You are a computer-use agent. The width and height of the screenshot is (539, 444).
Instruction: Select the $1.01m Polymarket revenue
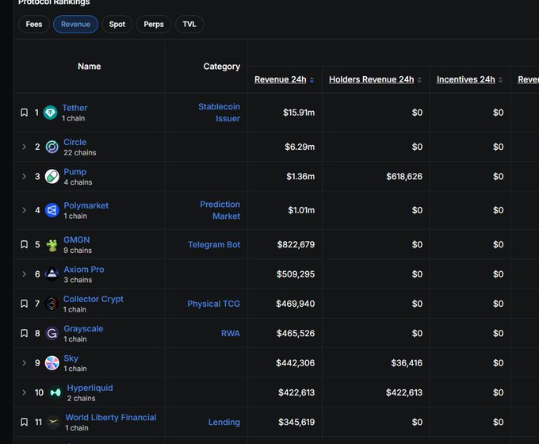301,210
